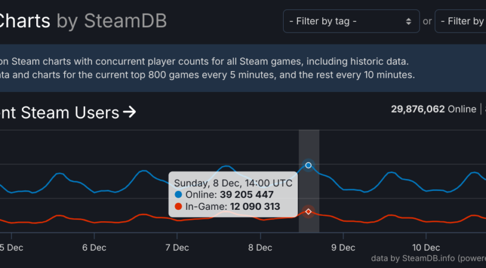This screenshot has width=486, height=268.
Task: Select the "5 Dec" axis label
Action: tap(12, 247)
